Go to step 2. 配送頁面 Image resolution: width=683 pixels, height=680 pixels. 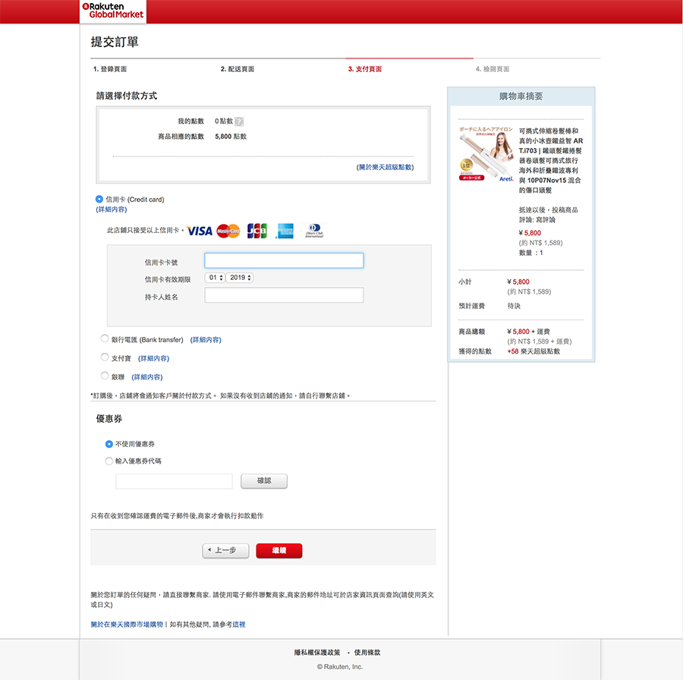(238, 69)
